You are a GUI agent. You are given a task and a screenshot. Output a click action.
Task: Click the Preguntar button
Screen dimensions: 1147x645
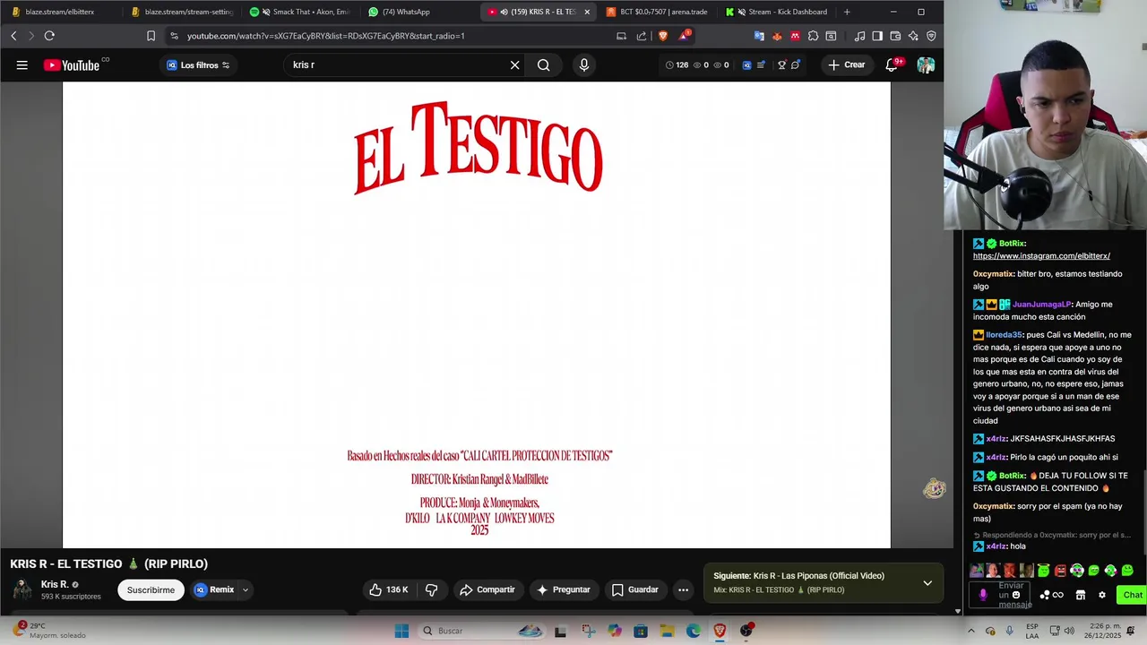[x=563, y=589]
